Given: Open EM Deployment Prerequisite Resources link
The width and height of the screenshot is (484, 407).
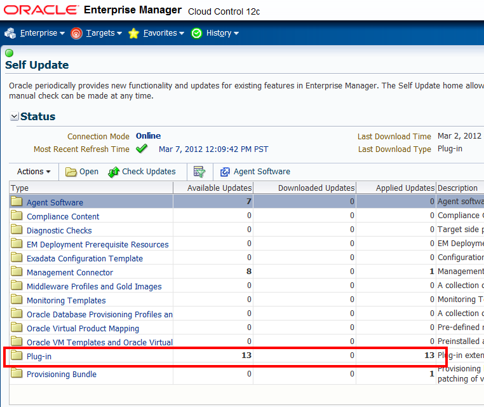Looking at the screenshot, I should pos(98,245).
